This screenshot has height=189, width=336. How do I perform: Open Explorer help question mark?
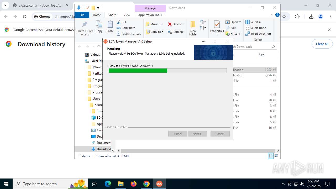[277, 15]
